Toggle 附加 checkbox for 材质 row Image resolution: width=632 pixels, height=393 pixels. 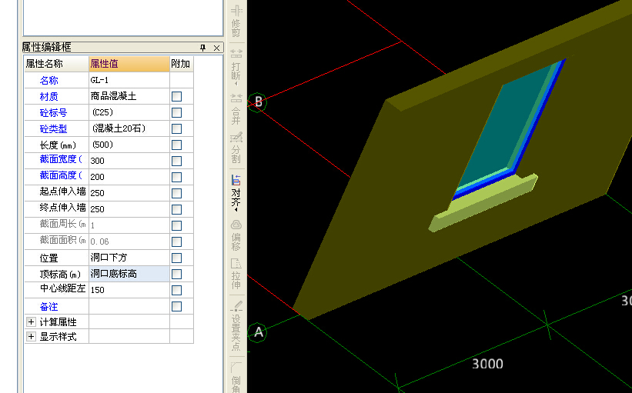176,97
